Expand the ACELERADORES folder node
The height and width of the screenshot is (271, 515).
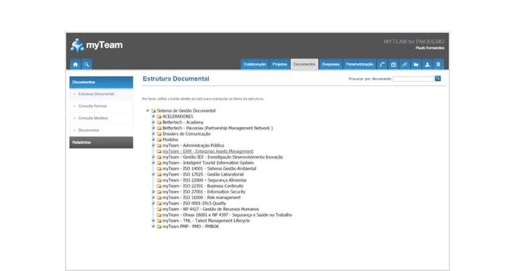tap(153, 116)
